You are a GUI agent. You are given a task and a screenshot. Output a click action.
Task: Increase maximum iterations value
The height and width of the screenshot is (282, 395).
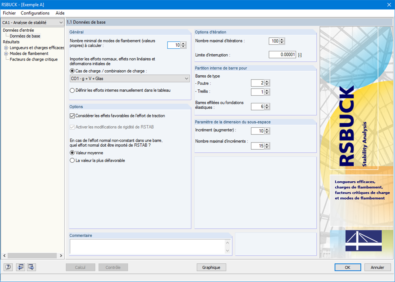click(282, 40)
